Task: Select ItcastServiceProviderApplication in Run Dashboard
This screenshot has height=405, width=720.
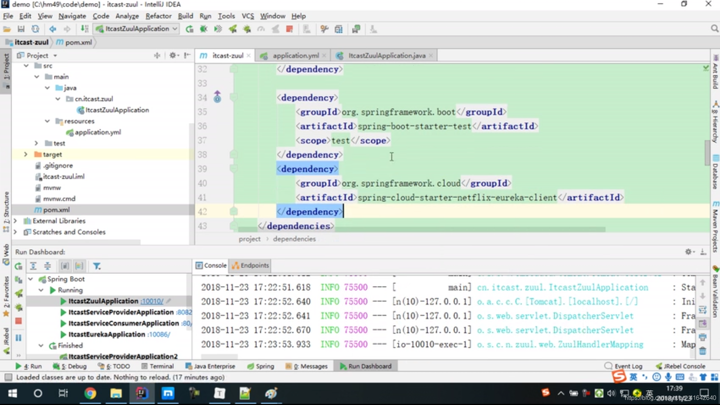Action: 121,312
